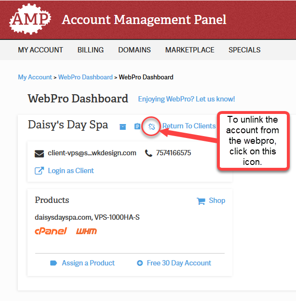Click the clipboard notes icon
Screen dimensions: 296x301
click(x=137, y=126)
